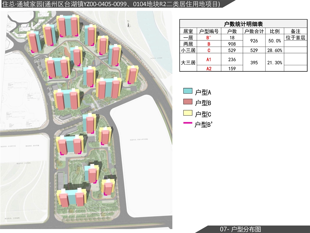Click the legend label 户型A
This screenshot has width=310, height=233.
203,92
